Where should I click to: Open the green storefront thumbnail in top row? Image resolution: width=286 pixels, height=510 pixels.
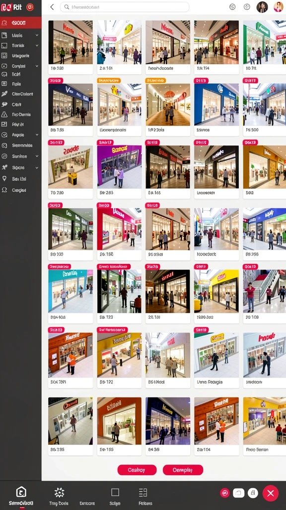coord(265,42)
